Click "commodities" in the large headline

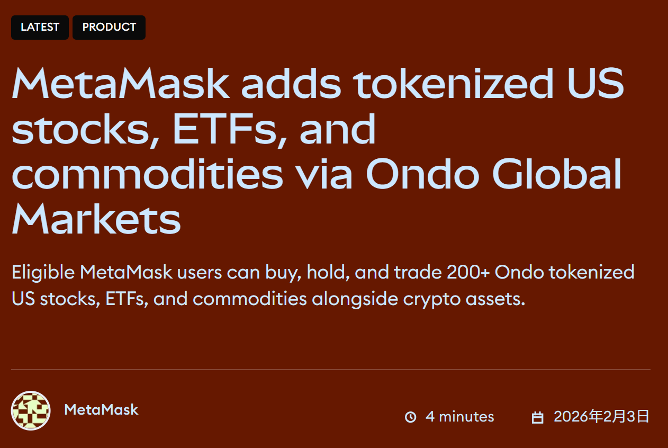[x=148, y=175]
